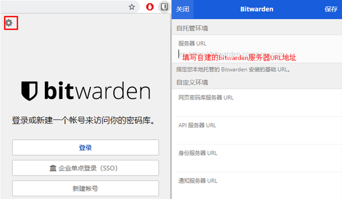The height and width of the screenshot is (199, 342).
Task: Click the 登录 login button
Action: pos(85,148)
